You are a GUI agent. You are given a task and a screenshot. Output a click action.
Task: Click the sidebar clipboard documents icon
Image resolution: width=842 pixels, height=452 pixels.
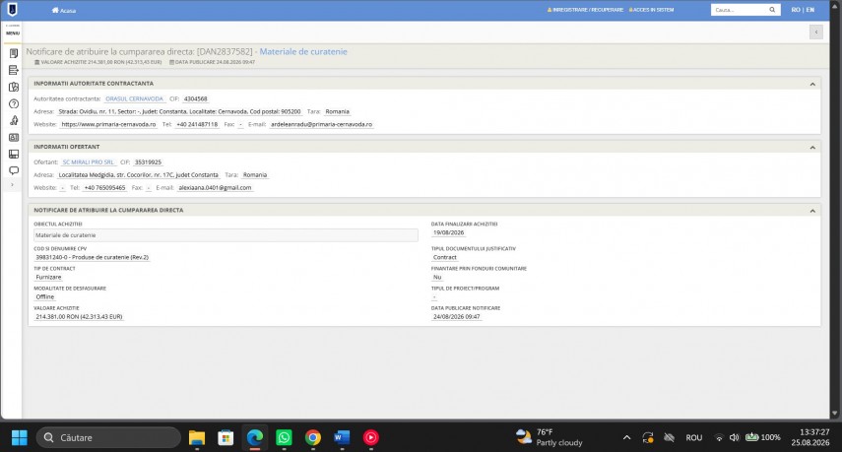(14, 87)
